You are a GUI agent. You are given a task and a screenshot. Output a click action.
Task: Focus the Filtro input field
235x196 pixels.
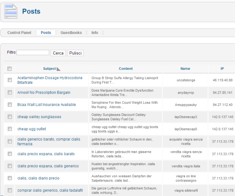click(x=33, y=53)
